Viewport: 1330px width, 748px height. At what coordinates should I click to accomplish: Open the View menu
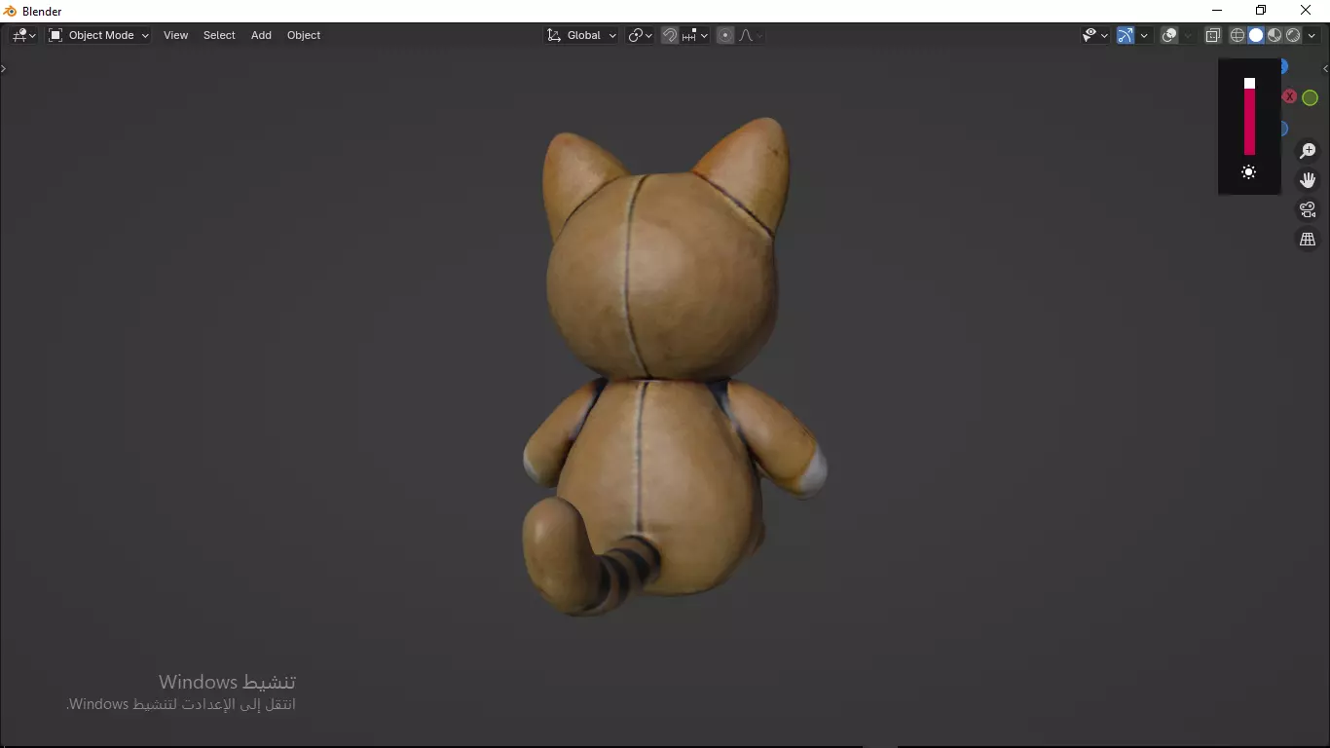tap(175, 35)
